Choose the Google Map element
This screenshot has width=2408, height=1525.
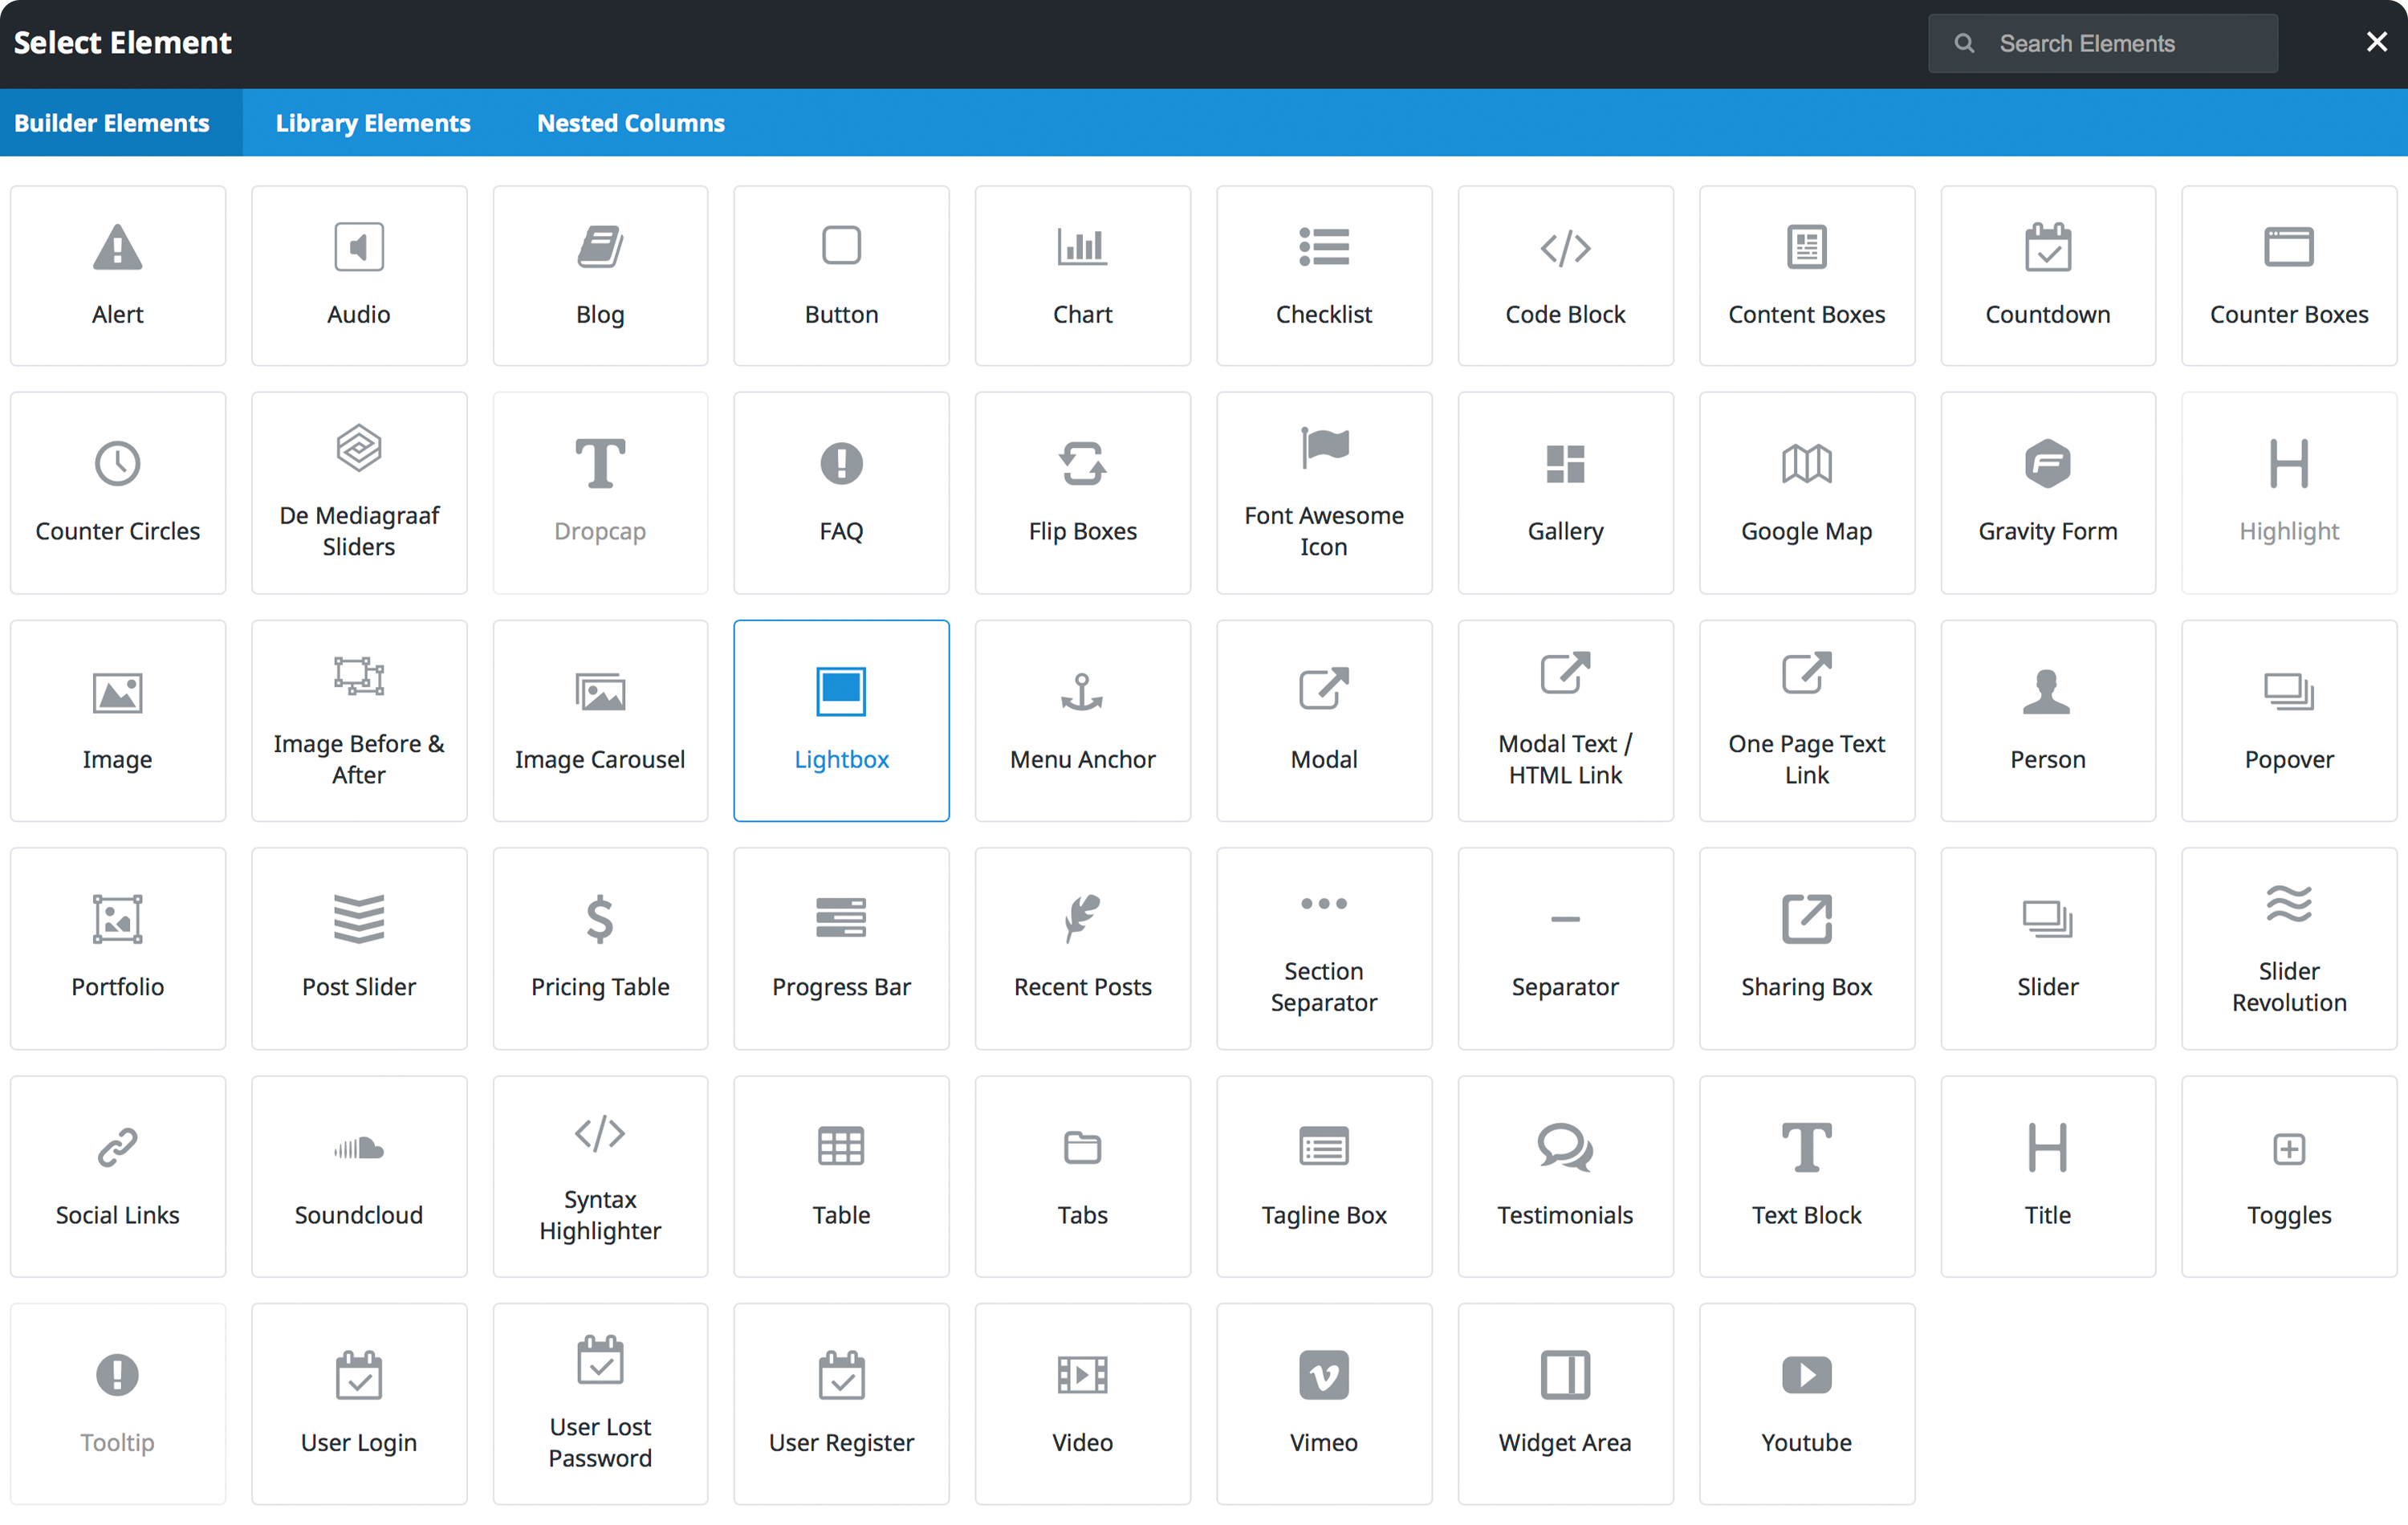tap(1806, 492)
